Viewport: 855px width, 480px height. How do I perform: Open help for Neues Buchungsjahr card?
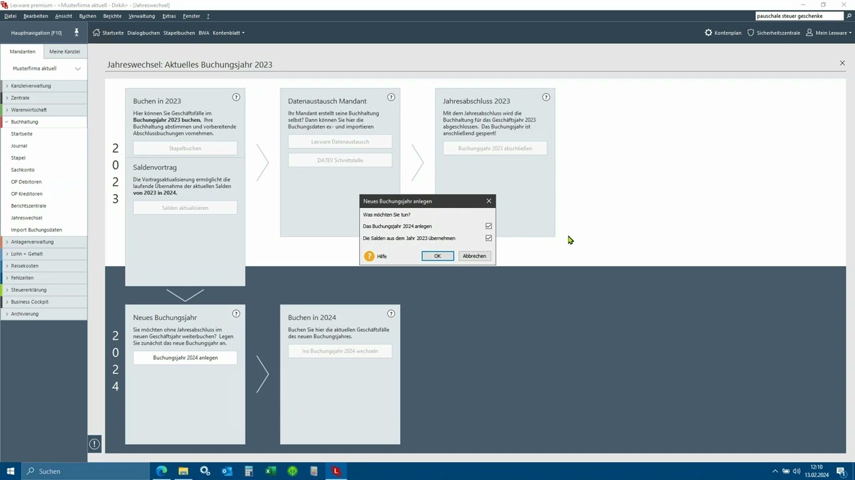pos(236,314)
